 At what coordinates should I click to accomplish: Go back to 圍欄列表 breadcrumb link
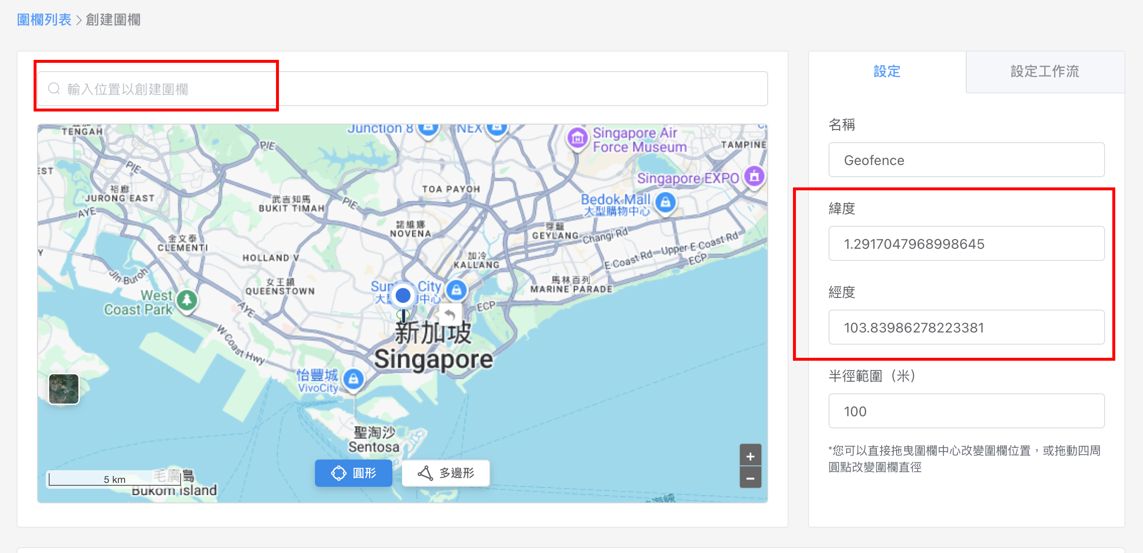coord(44,20)
